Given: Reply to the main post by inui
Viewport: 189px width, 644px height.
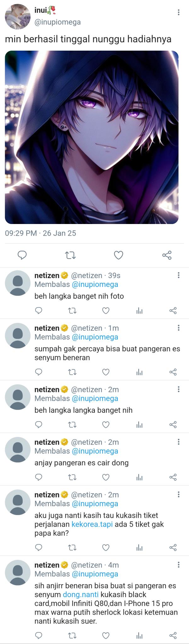Looking at the screenshot, I should 22,255.
